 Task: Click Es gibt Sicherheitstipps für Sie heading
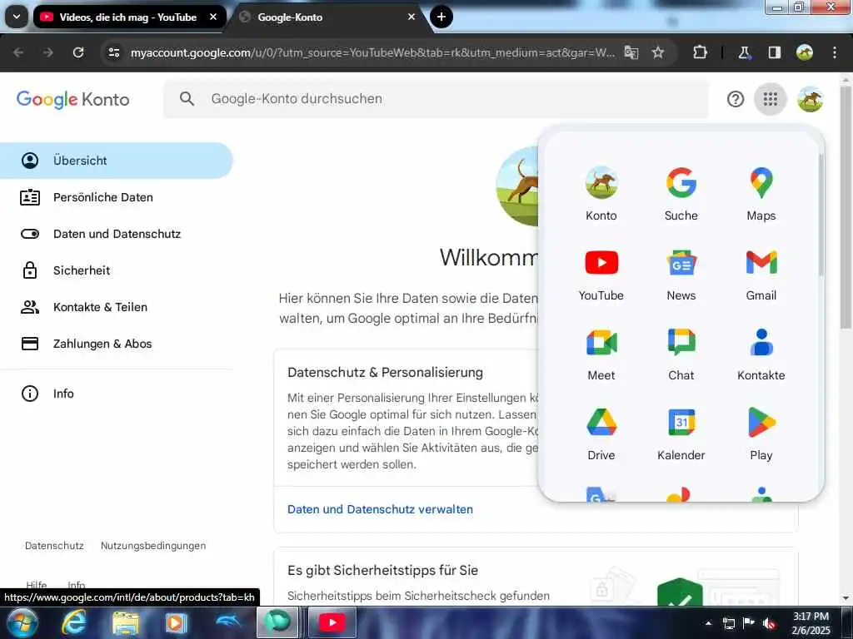(x=382, y=571)
